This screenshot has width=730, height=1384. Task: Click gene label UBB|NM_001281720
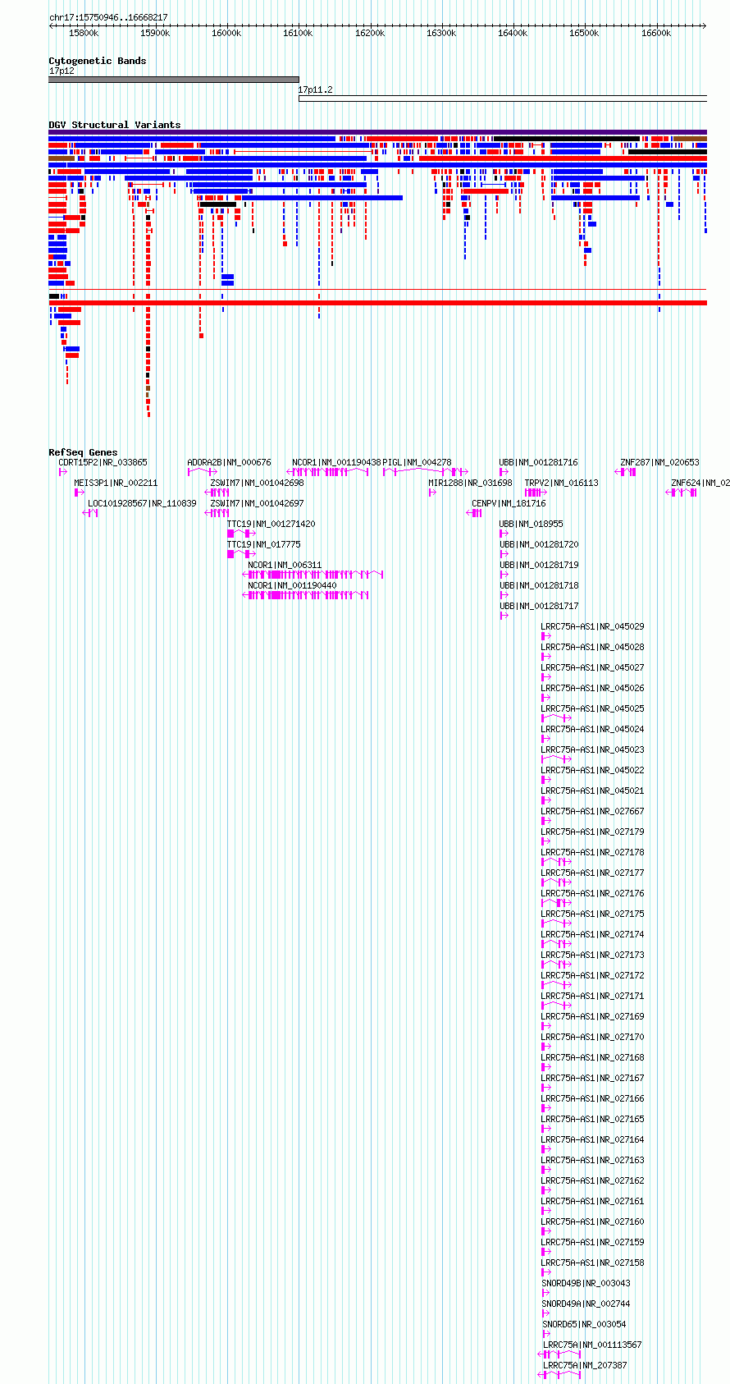pyautogui.click(x=538, y=544)
